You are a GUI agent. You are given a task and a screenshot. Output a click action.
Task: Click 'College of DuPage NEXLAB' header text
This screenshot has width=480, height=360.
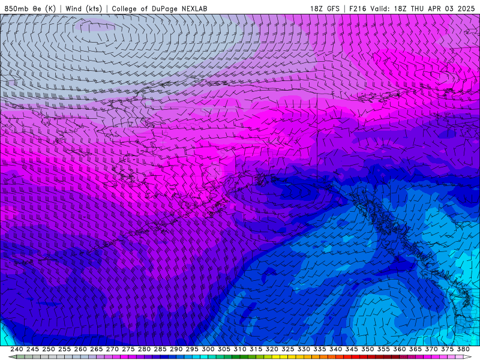pos(160,8)
